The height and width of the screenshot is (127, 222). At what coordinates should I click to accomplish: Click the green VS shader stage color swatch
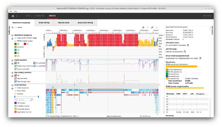[x=16, y=44]
